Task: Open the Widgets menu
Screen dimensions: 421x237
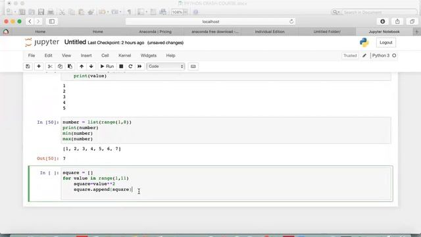Action: click(x=149, y=55)
